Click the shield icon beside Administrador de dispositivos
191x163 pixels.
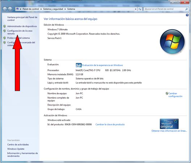point(4,26)
